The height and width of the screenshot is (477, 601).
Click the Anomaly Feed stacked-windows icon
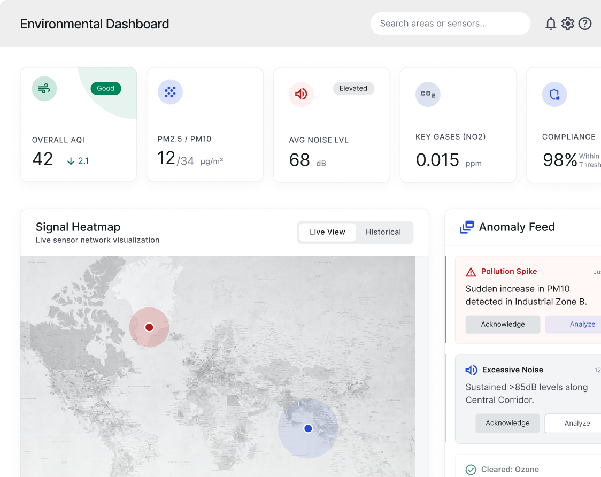pyautogui.click(x=466, y=227)
